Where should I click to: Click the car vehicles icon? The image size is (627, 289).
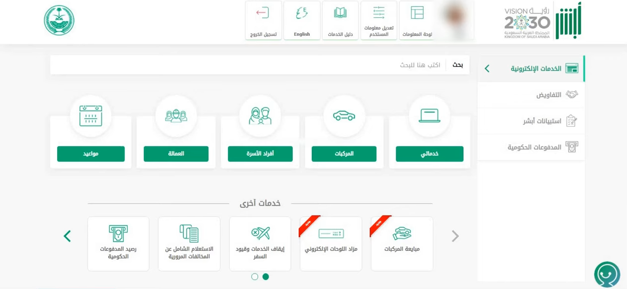point(344,116)
